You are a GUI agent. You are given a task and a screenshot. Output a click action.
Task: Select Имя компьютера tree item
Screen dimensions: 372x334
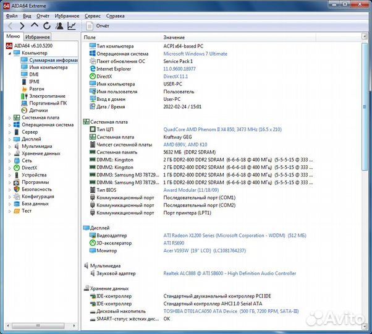click(x=44, y=67)
